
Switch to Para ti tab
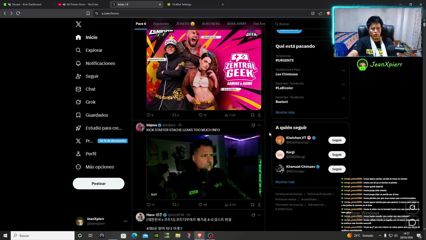[x=141, y=24]
